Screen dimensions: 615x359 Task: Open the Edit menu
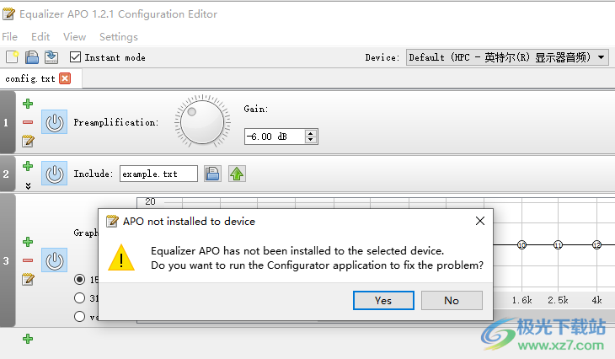(x=40, y=37)
